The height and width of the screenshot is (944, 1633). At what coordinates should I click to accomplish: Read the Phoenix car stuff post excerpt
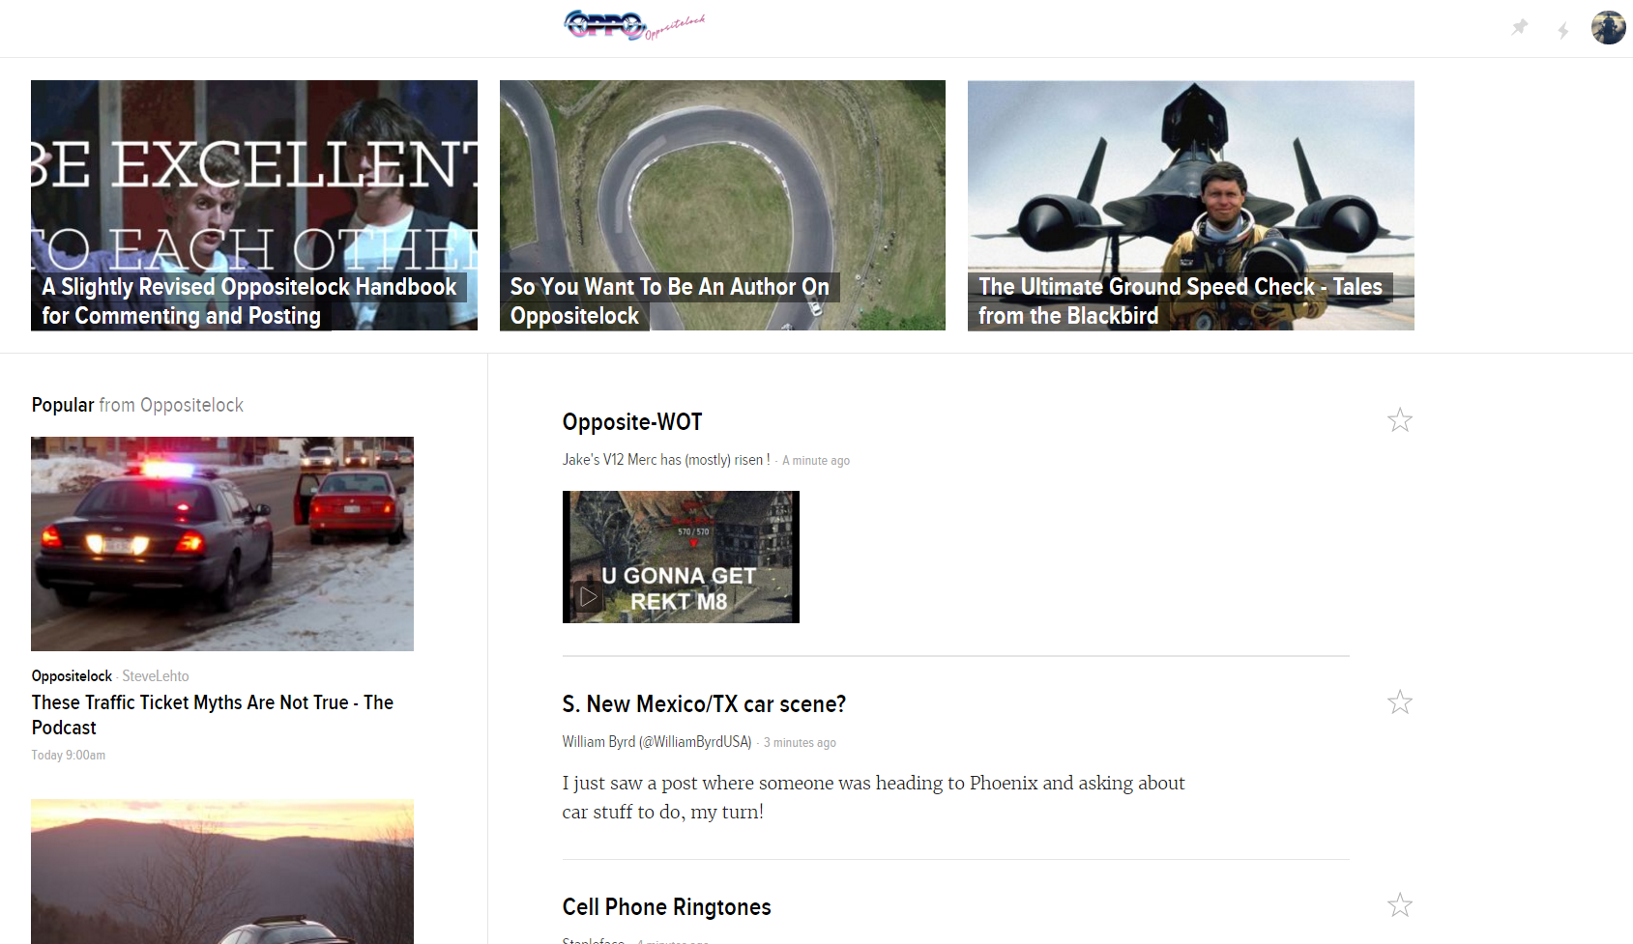873,797
